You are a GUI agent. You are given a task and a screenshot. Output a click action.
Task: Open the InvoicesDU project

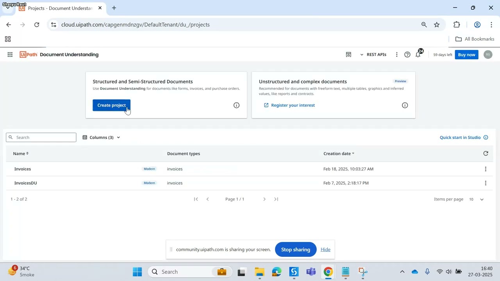26,183
